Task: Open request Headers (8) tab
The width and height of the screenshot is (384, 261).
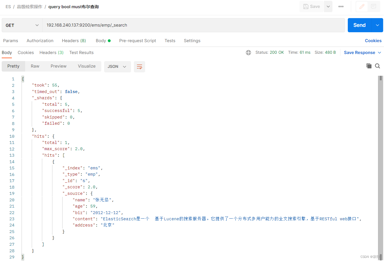Action: [74, 41]
